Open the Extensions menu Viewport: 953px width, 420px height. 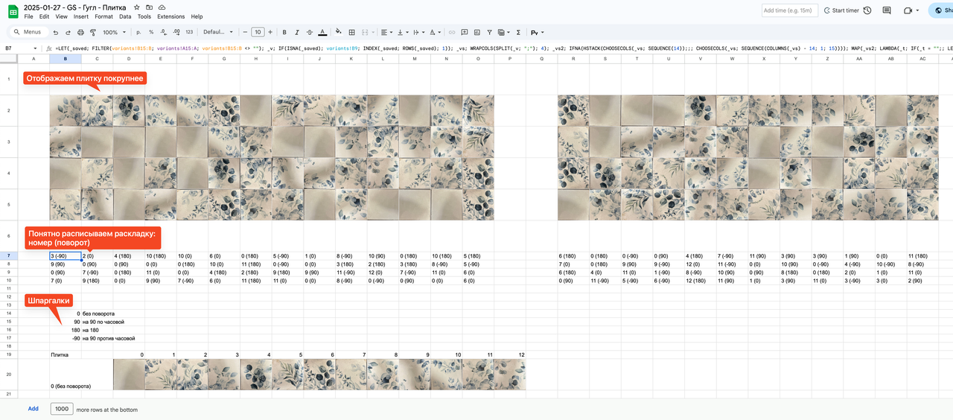pos(170,16)
